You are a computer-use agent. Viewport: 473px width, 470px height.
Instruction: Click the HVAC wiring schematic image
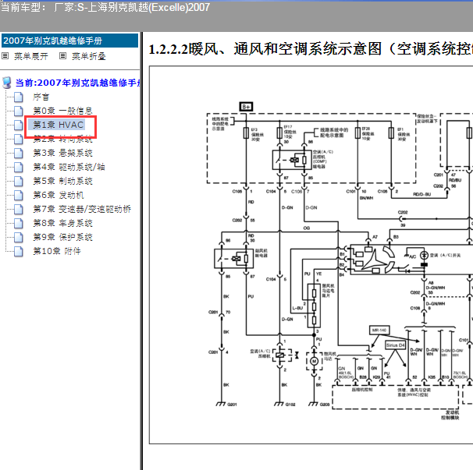pyautogui.click(x=311, y=255)
